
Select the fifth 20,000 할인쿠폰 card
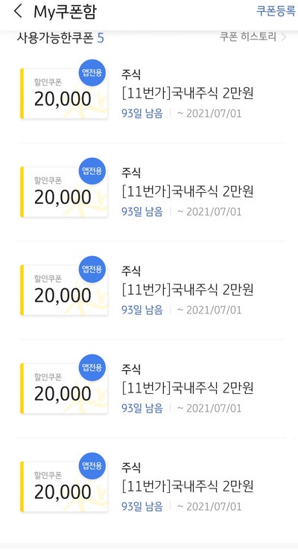(63, 487)
